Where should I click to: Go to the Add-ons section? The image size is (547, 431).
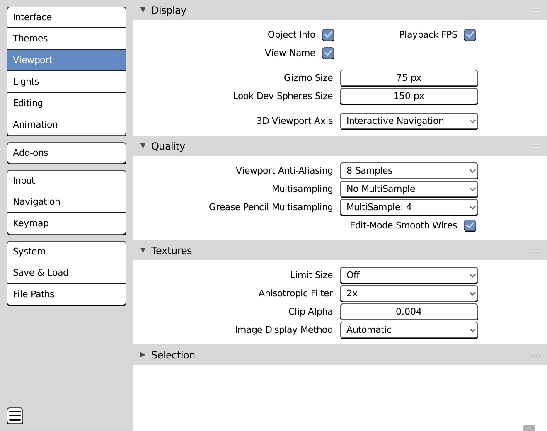(66, 153)
